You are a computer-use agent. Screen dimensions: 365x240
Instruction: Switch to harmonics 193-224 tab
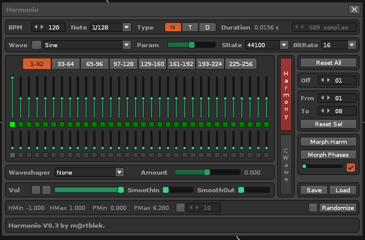(x=210, y=64)
